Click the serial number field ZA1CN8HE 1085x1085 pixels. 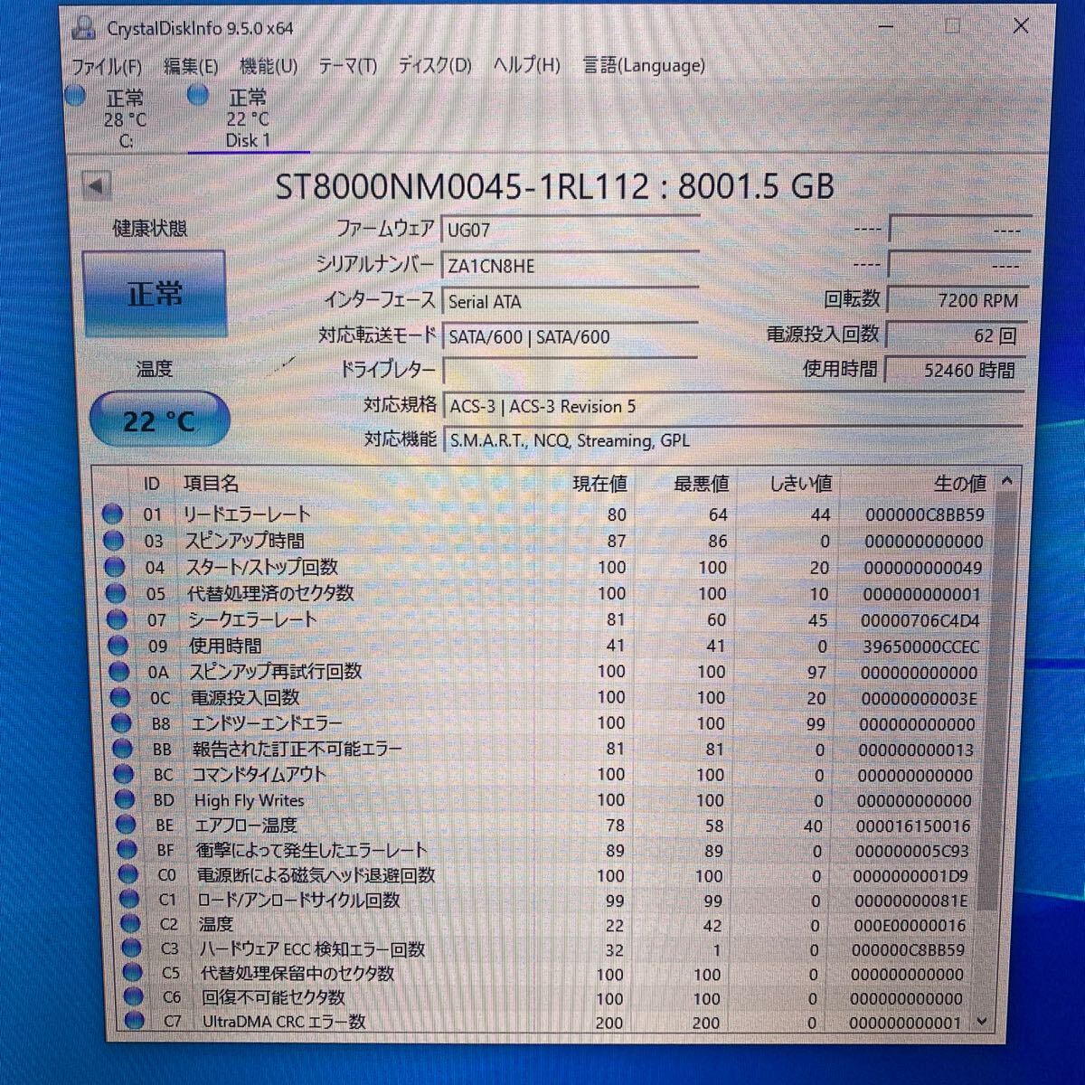570,266
